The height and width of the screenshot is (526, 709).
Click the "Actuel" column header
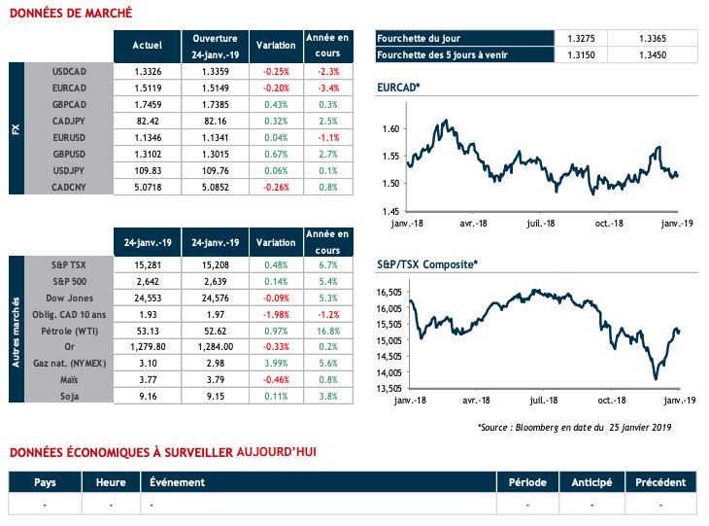click(x=148, y=45)
